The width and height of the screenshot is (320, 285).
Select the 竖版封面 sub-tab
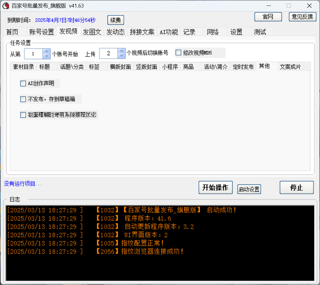coord(146,67)
